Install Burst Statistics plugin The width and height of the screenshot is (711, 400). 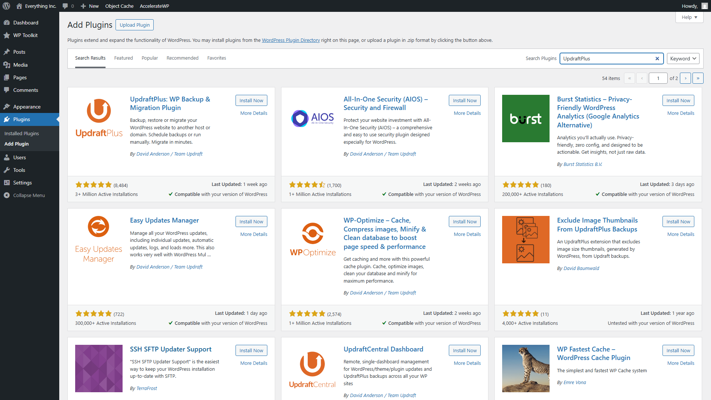678,100
